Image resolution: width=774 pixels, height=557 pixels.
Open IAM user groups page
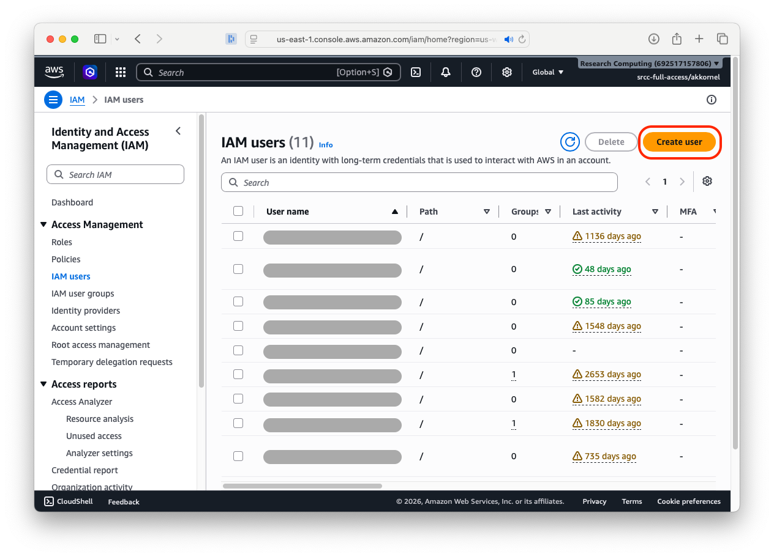[83, 293]
